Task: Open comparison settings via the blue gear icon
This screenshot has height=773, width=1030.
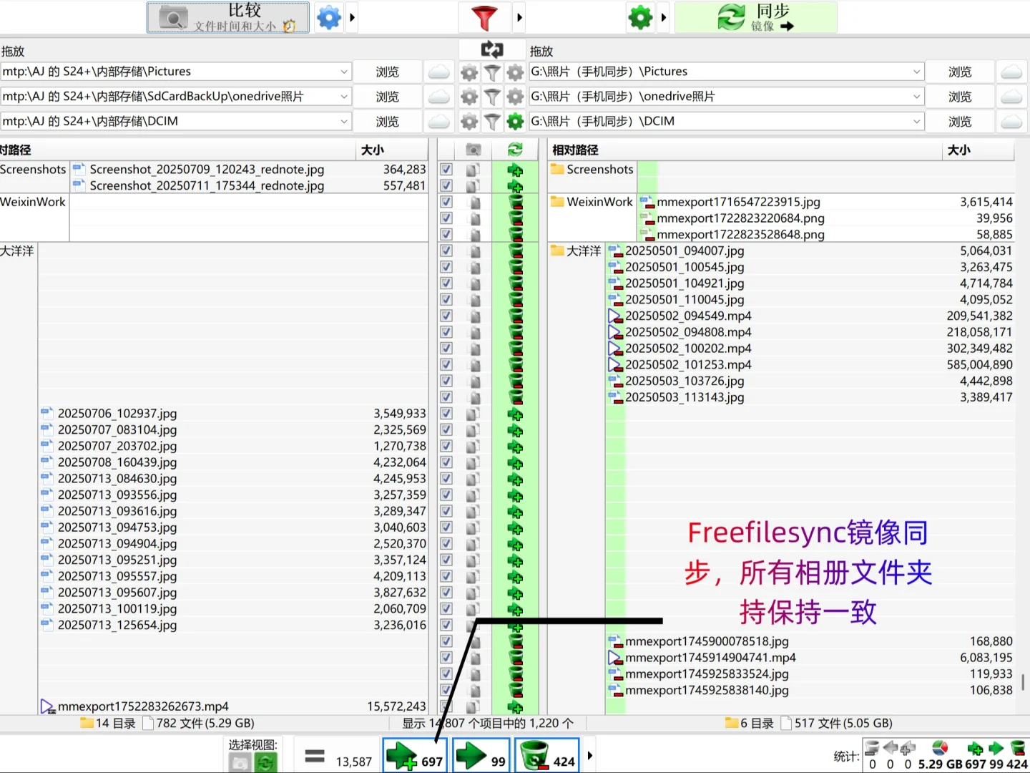Action: click(x=328, y=17)
